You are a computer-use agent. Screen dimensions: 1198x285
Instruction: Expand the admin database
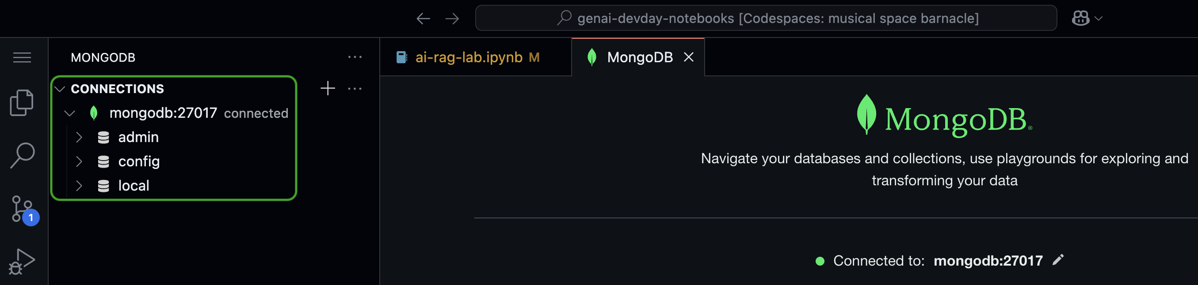pos(79,137)
